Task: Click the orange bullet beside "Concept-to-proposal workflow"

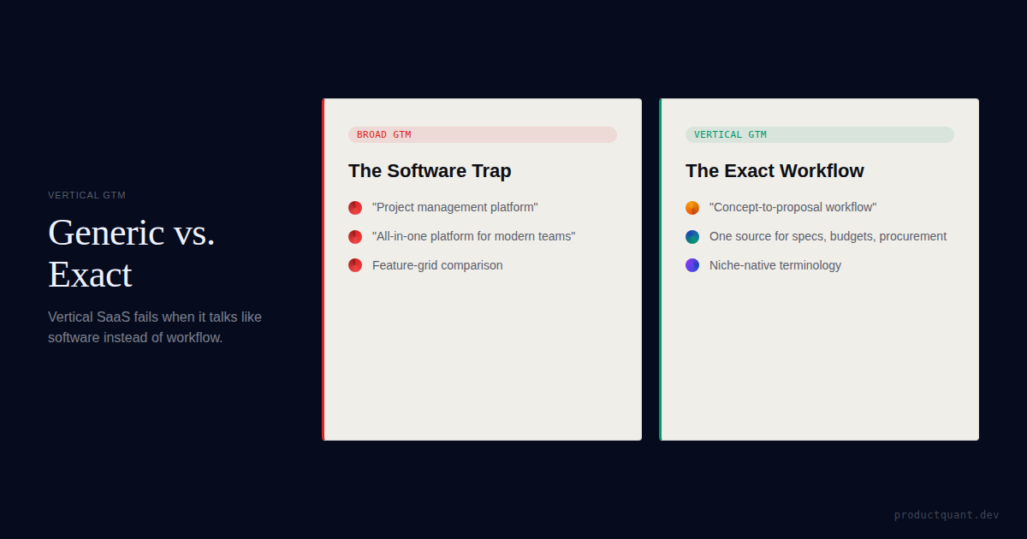Action: (692, 208)
